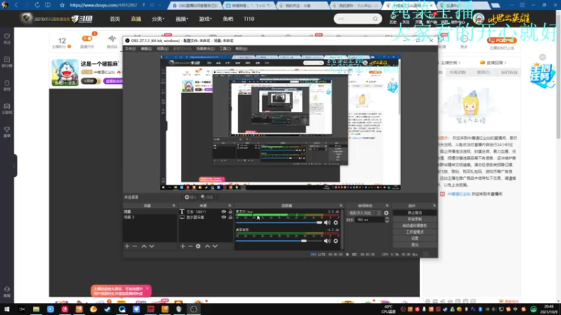Open the Tools menu in OBS

(225, 48)
